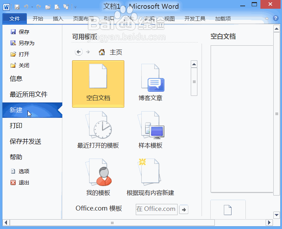Open Word Help question mark icon

(275, 18)
